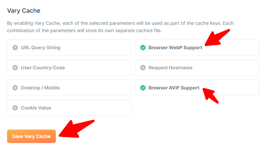Image resolution: width=269 pixels, height=150 pixels.
Task: Click the gray X icon beside URL Query String
Action: tap(15, 48)
